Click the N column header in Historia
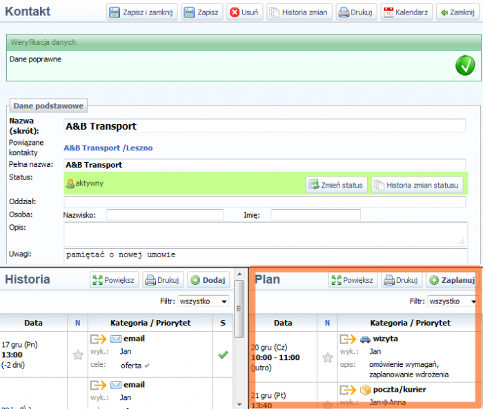The width and height of the screenshot is (483, 409). [x=77, y=323]
